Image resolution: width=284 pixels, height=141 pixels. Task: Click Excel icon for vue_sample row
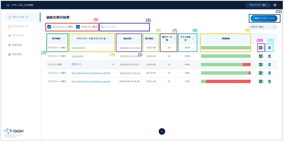pos(261,56)
